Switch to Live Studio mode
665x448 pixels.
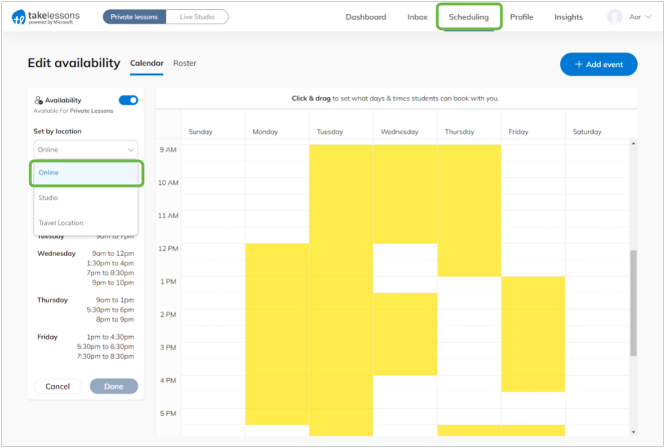(x=197, y=17)
